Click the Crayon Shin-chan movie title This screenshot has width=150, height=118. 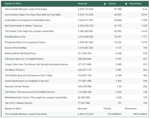pyautogui.click(x=36, y=64)
